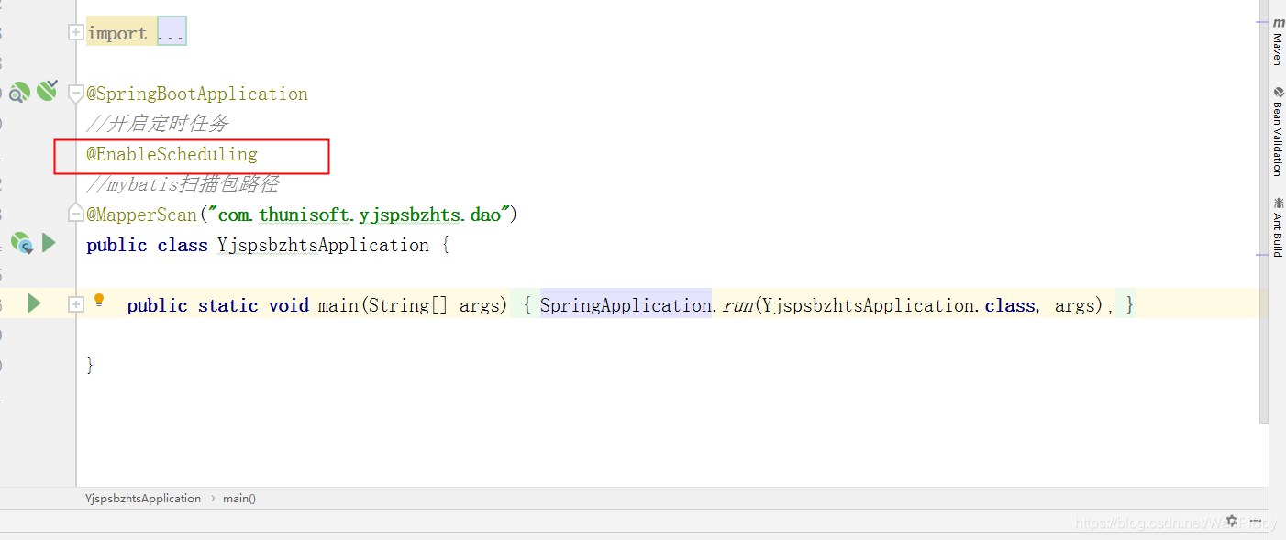Screen dimensions: 1286x540
Task: Click the import keyword
Action: pos(117,34)
